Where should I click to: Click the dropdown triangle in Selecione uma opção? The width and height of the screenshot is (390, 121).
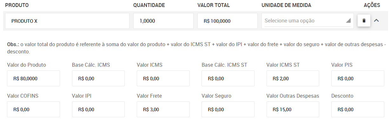[x=348, y=21]
